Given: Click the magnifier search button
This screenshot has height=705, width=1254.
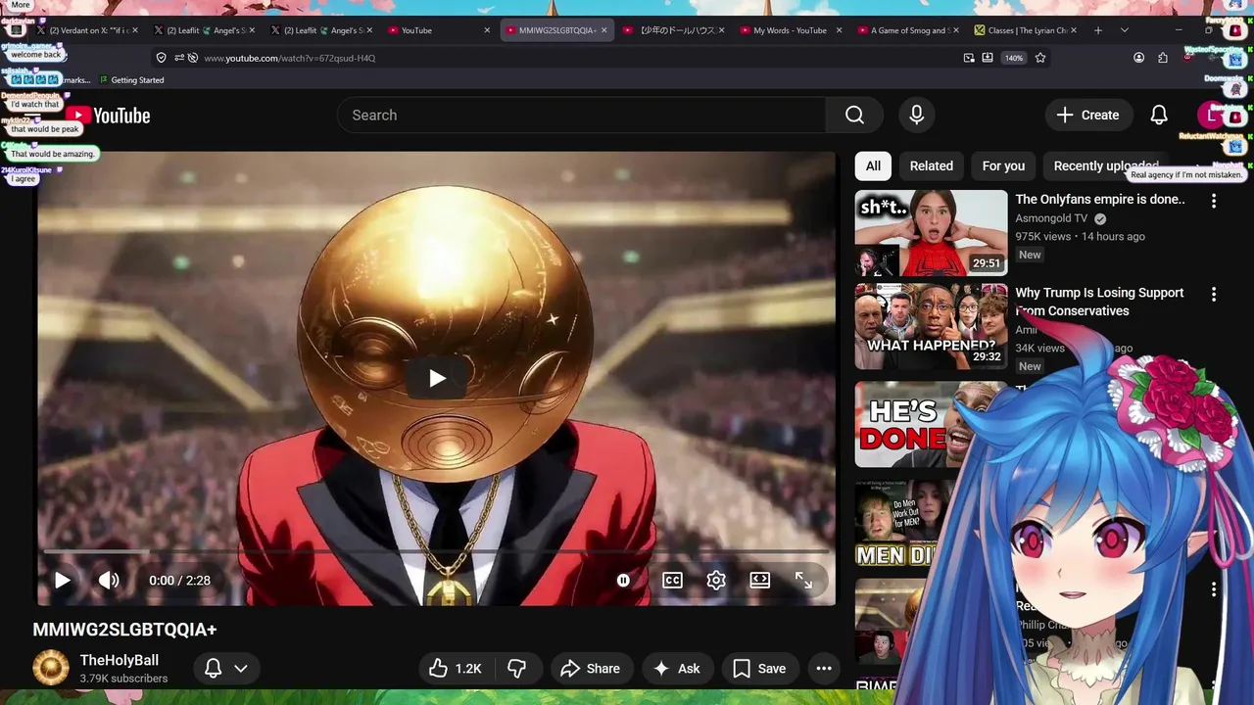Looking at the screenshot, I should pos(855,116).
